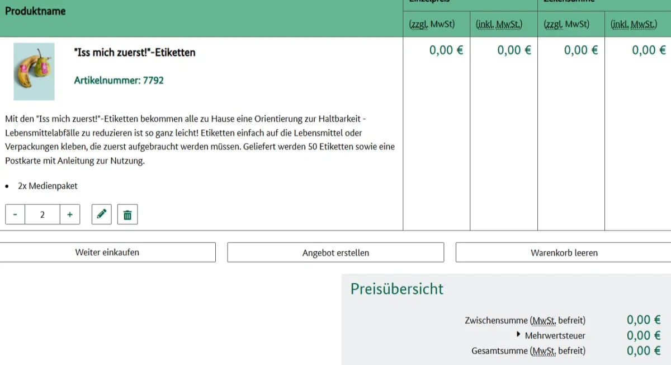Click the Artikelnummer: 7792 text

pyautogui.click(x=119, y=81)
